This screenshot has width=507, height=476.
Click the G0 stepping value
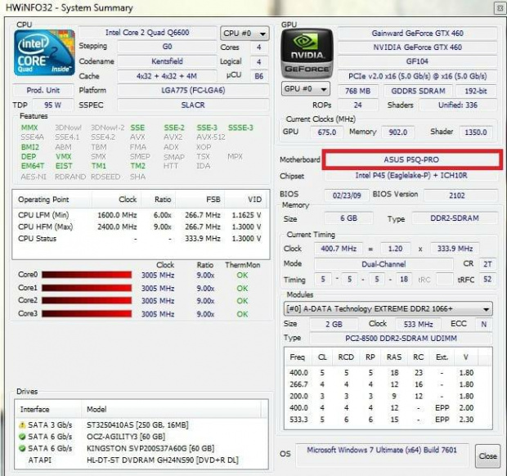[167, 47]
